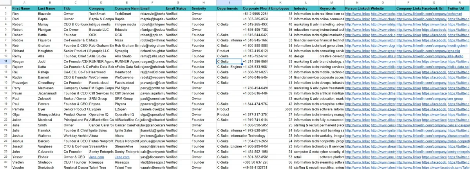Click the 'Industry' header cell
This screenshot has height=169, width=470.
[x=305, y=8]
